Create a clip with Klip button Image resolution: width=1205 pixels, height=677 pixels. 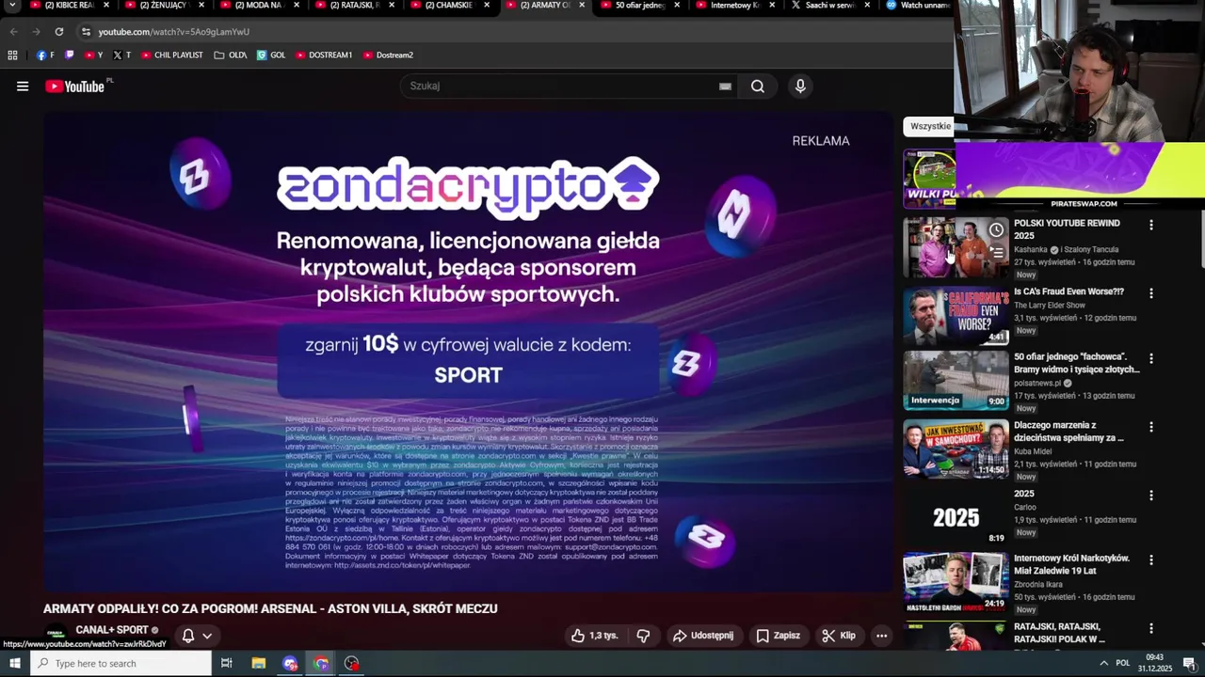[x=838, y=636]
